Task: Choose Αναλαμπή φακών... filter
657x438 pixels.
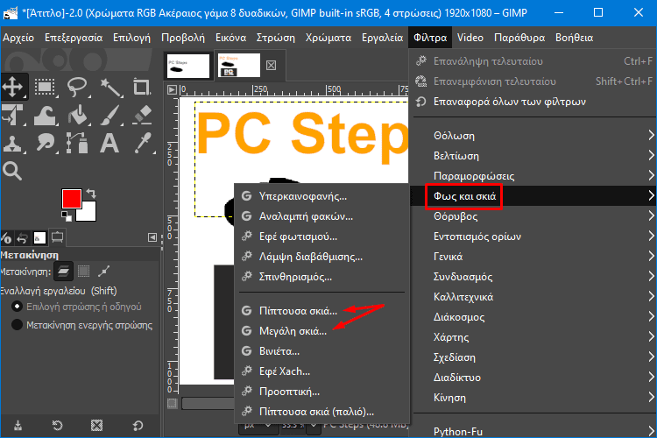Action: tap(321, 215)
